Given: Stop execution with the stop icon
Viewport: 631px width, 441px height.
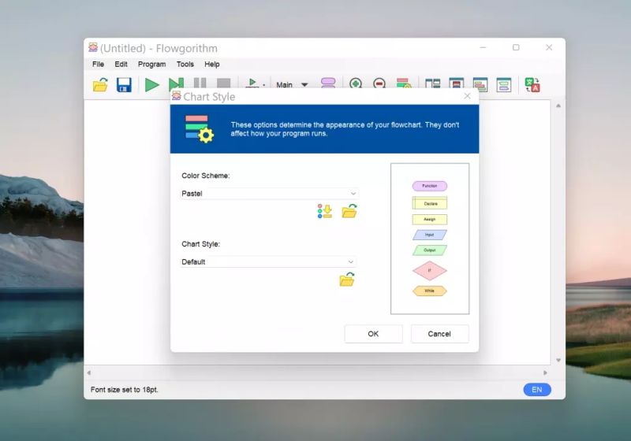Looking at the screenshot, I should coord(224,83).
